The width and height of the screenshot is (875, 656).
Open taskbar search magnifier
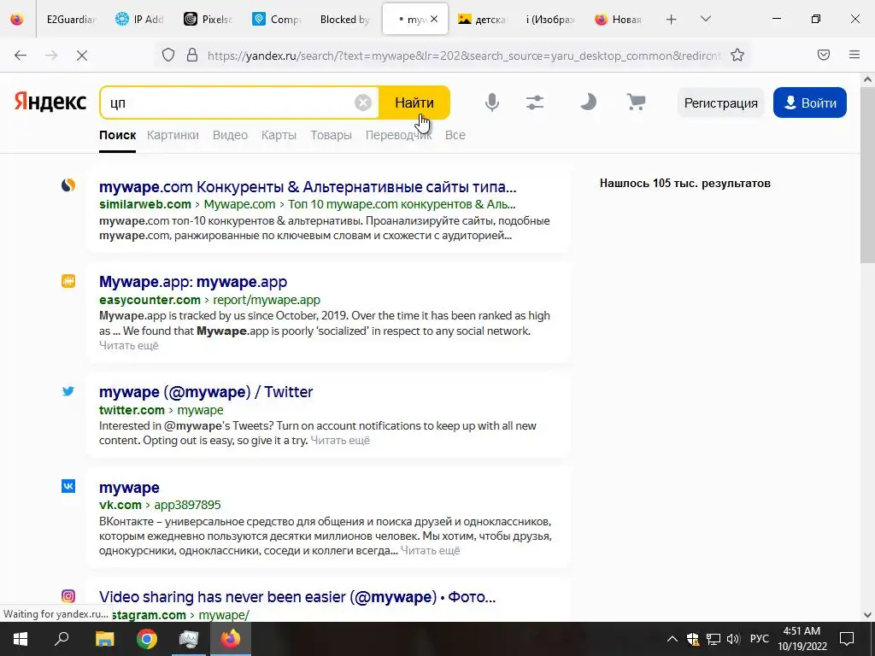coord(62,639)
